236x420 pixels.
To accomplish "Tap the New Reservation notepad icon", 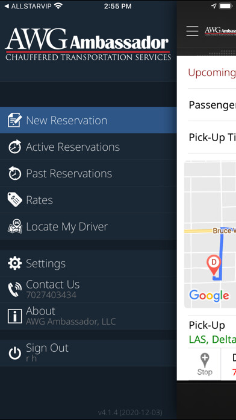I will click(14, 120).
